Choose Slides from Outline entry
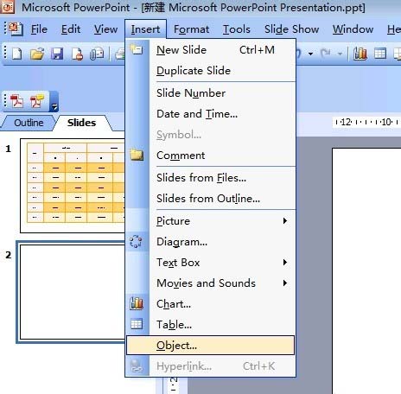 [x=210, y=199]
